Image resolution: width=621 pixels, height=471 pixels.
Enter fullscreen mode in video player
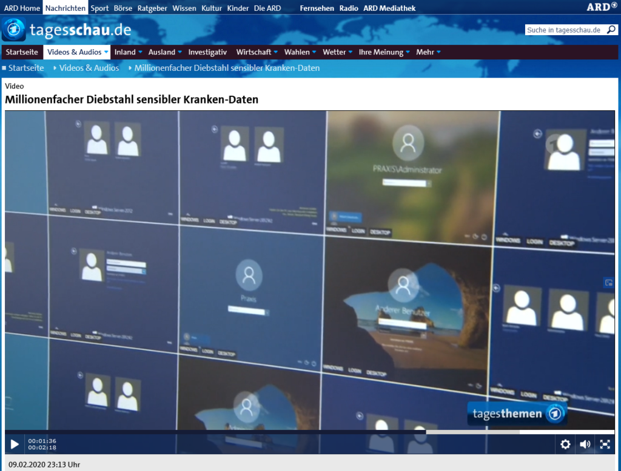click(x=605, y=444)
